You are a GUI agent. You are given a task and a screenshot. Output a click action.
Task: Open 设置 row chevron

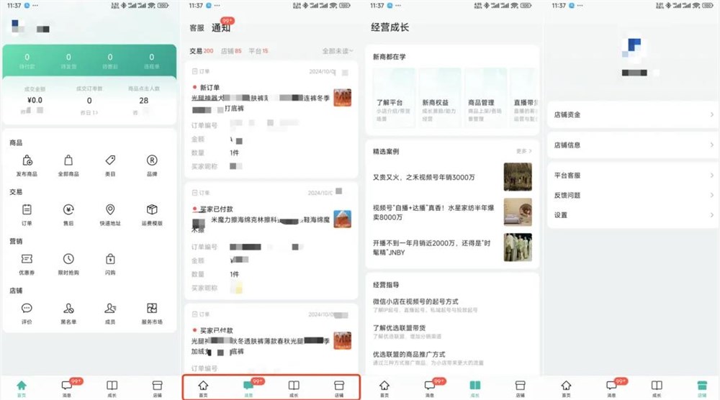coord(712,214)
